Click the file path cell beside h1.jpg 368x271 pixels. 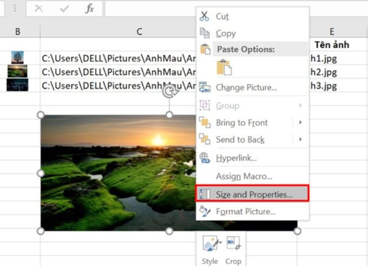(118, 59)
